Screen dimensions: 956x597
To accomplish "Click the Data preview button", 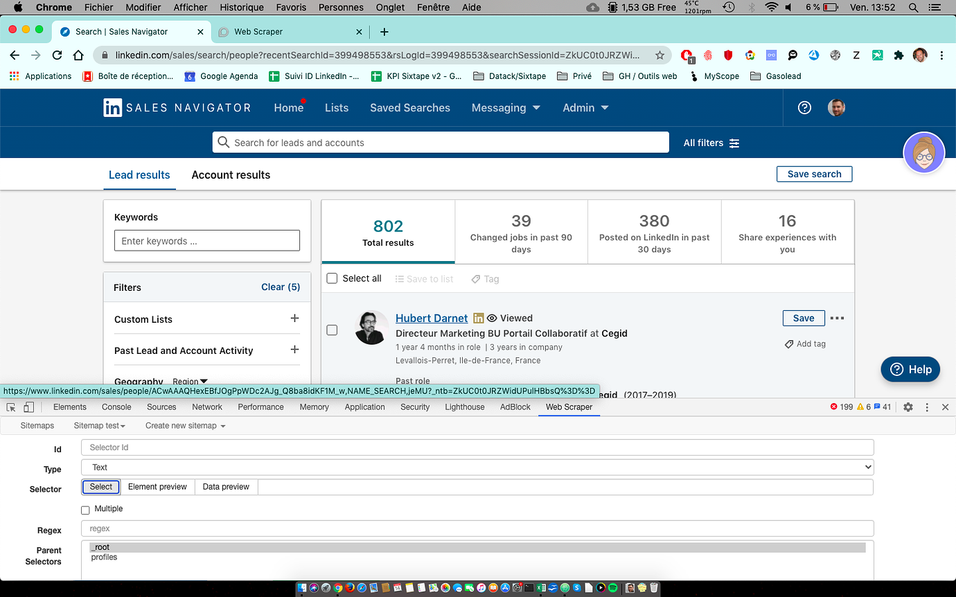I will tap(226, 487).
